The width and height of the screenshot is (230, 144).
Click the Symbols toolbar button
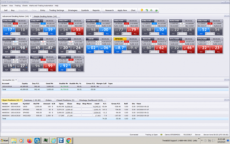85,10
